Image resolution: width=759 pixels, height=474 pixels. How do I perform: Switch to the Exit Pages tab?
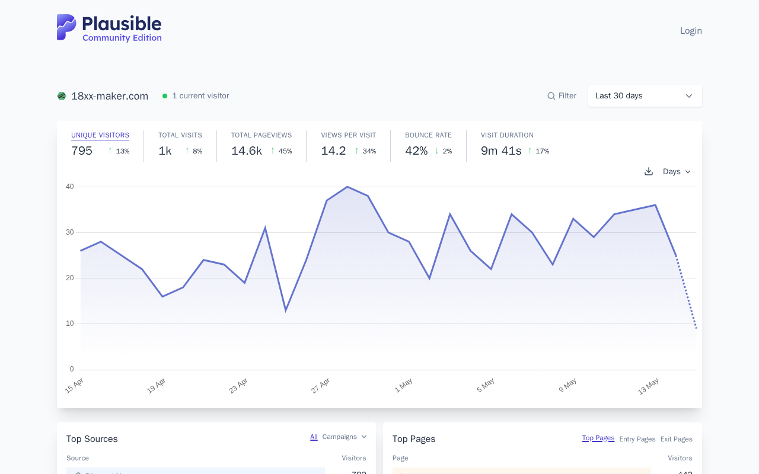click(x=677, y=439)
